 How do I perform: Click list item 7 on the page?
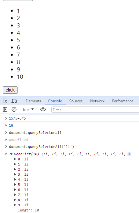pyautogui.click(x=18, y=55)
